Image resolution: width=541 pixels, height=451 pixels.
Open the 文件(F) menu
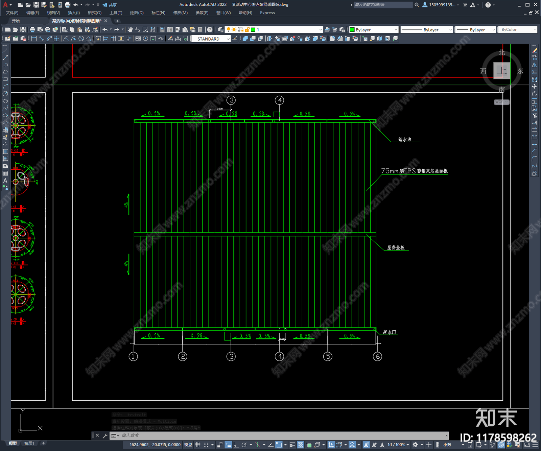12,13
